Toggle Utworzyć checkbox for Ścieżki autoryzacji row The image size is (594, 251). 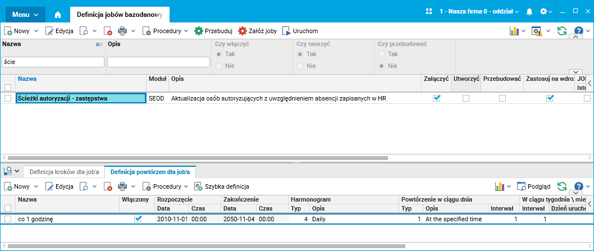(466, 98)
